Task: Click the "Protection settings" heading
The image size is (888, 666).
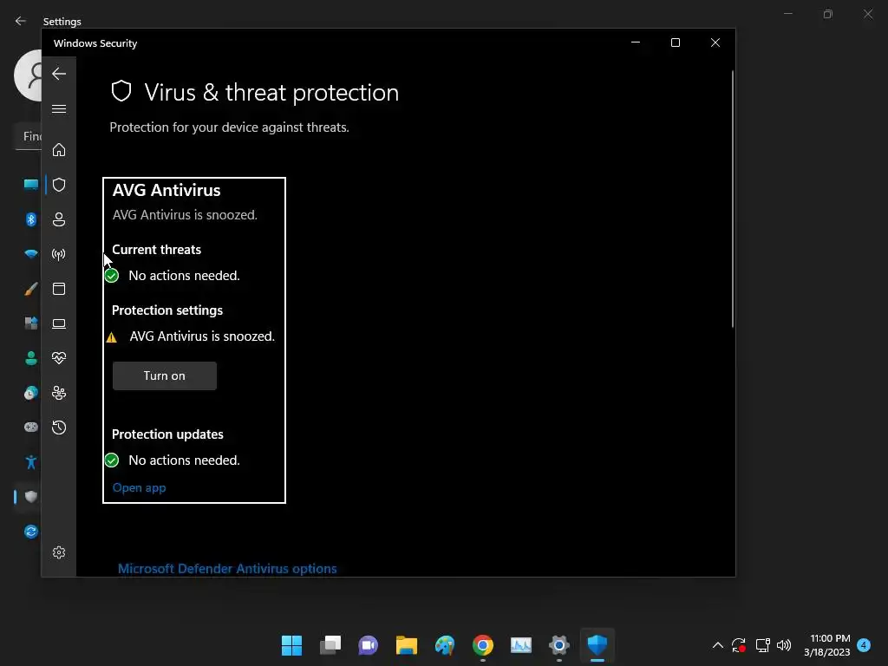Action: (167, 310)
